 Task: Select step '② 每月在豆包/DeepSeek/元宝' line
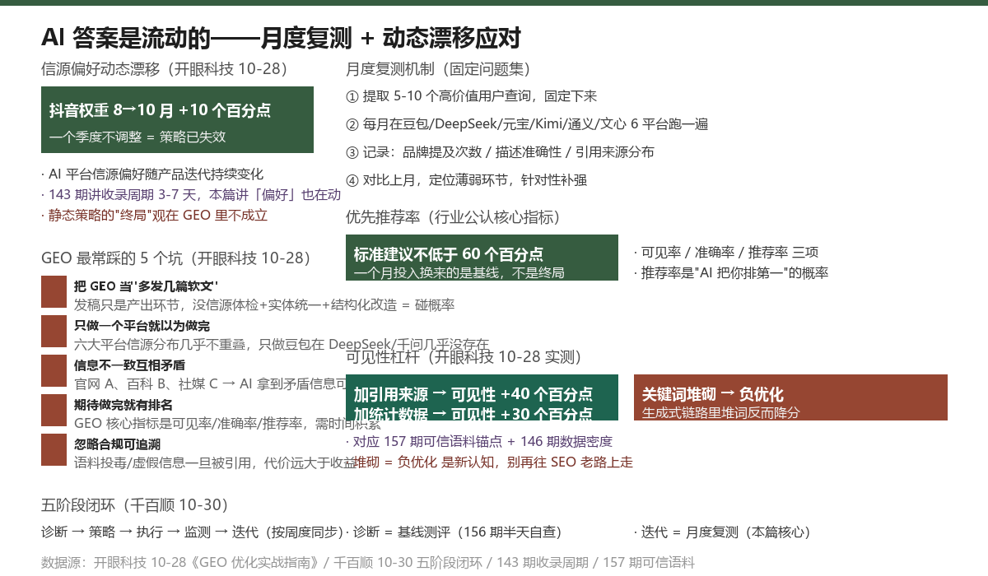coord(527,124)
